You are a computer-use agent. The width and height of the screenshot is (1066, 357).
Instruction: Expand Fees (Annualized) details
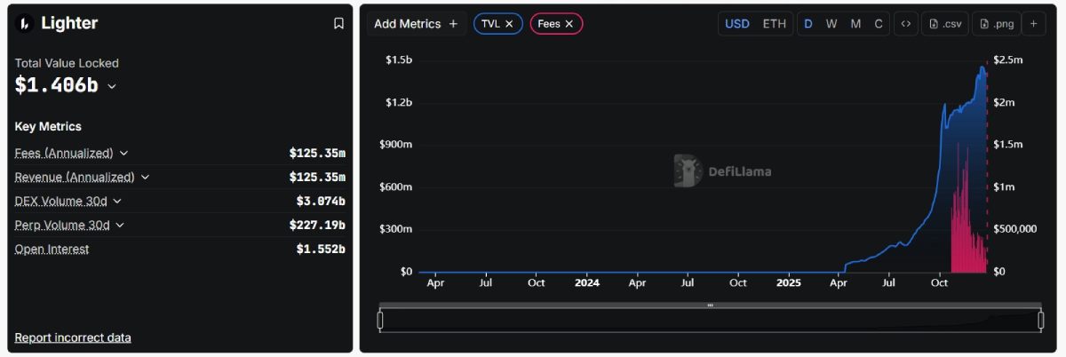123,153
